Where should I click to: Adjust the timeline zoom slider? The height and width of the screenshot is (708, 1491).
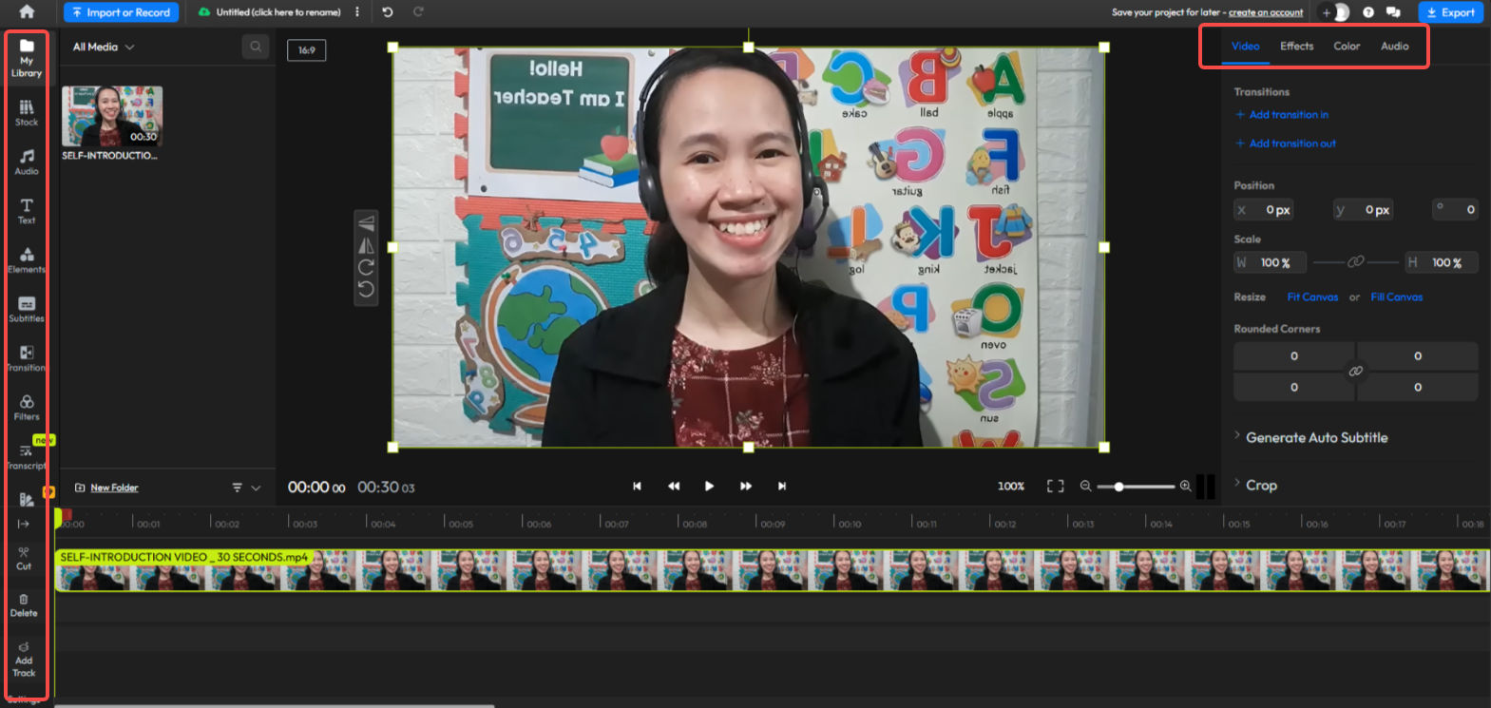click(1119, 487)
